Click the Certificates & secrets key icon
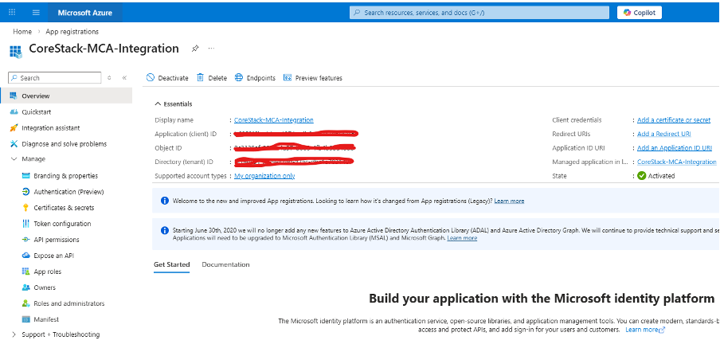The image size is (720, 344). coord(25,208)
